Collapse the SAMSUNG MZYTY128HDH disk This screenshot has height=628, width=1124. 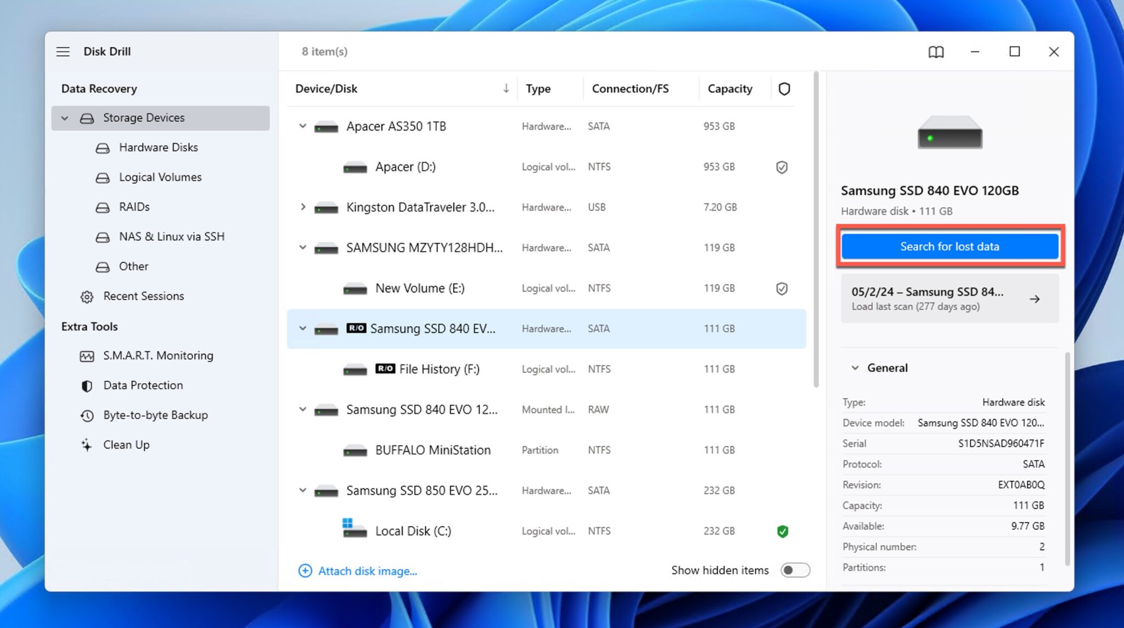pos(302,248)
